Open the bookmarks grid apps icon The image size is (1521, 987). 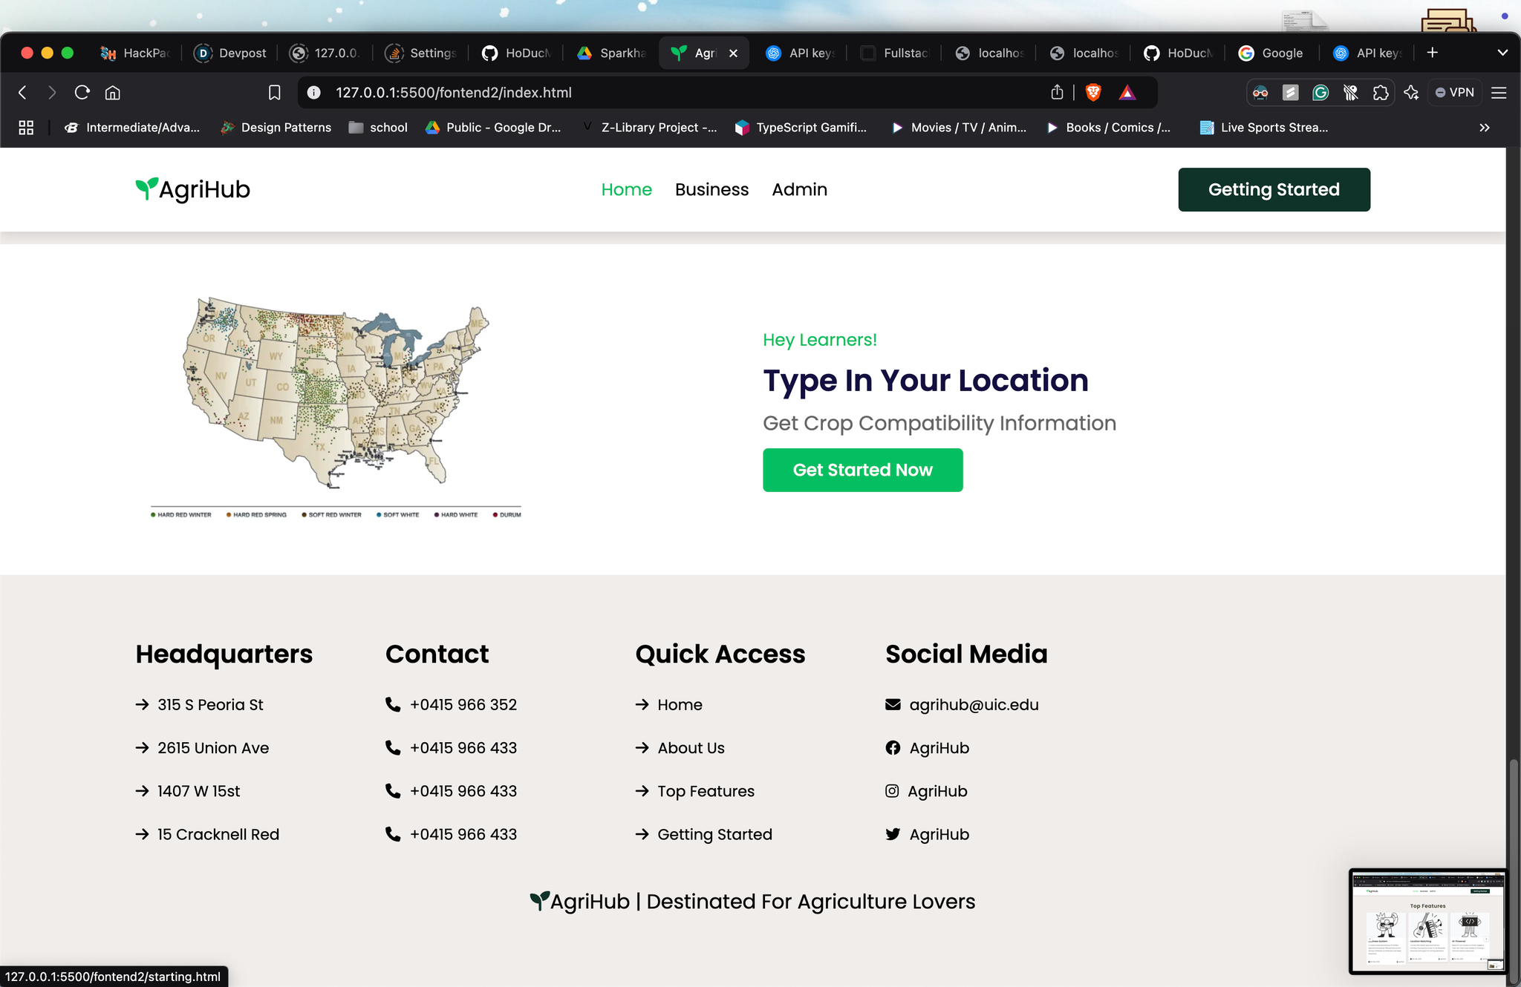click(x=26, y=128)
